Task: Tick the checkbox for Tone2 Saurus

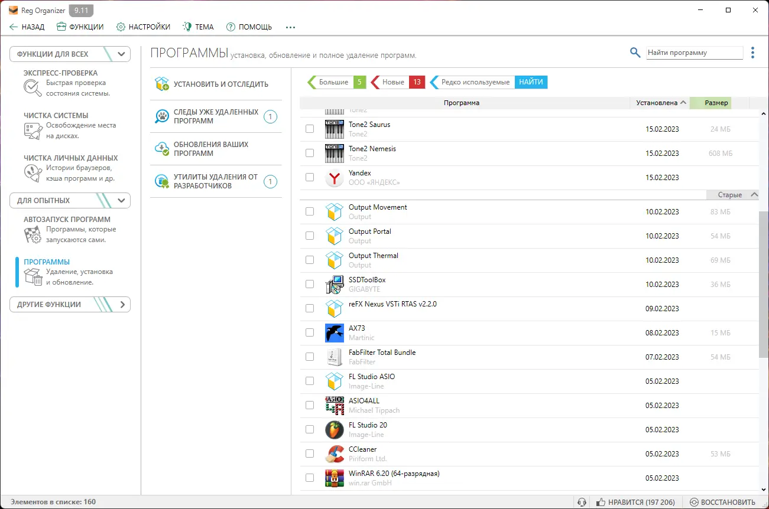Action: (x=310, y=129)
